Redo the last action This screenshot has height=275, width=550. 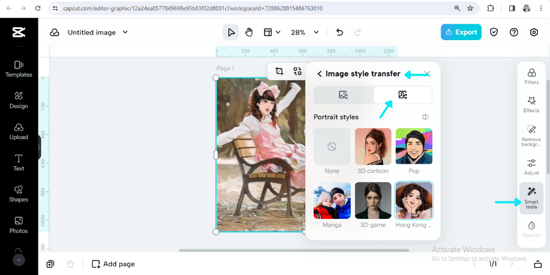click(x=358, y=32)
